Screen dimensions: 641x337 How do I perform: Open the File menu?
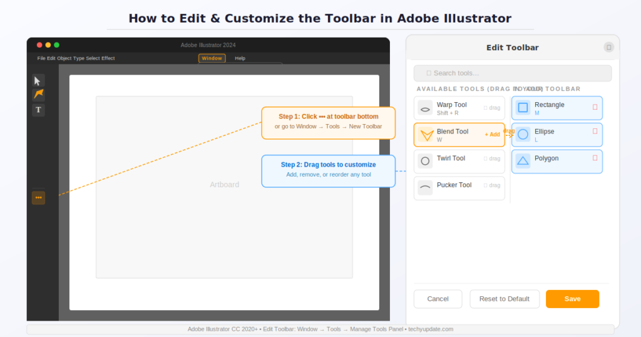tap(41, 58)
